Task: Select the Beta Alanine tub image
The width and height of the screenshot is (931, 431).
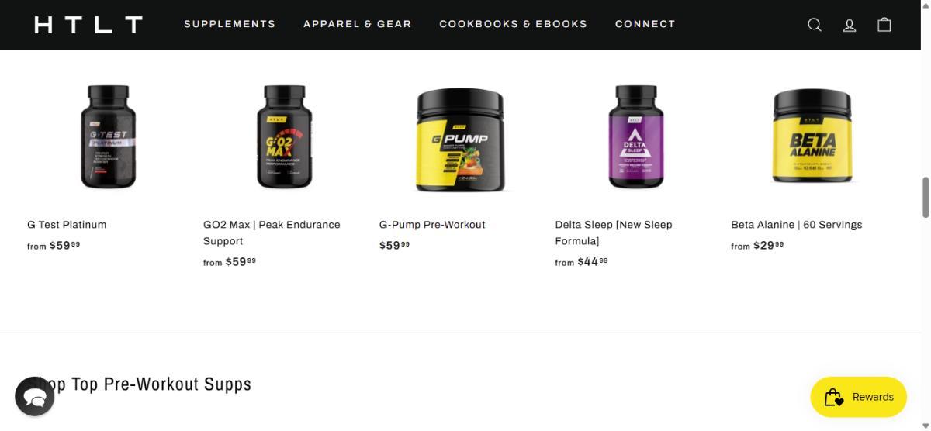Action: coord(812,136)
